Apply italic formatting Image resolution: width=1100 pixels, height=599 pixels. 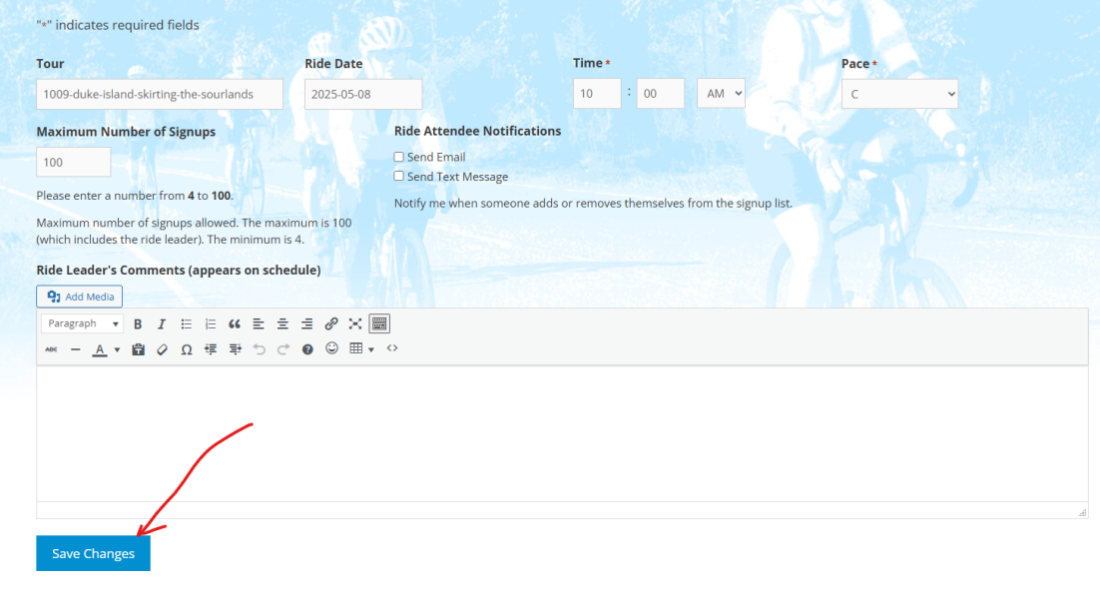pyautogui.click(x=162, y=323)
